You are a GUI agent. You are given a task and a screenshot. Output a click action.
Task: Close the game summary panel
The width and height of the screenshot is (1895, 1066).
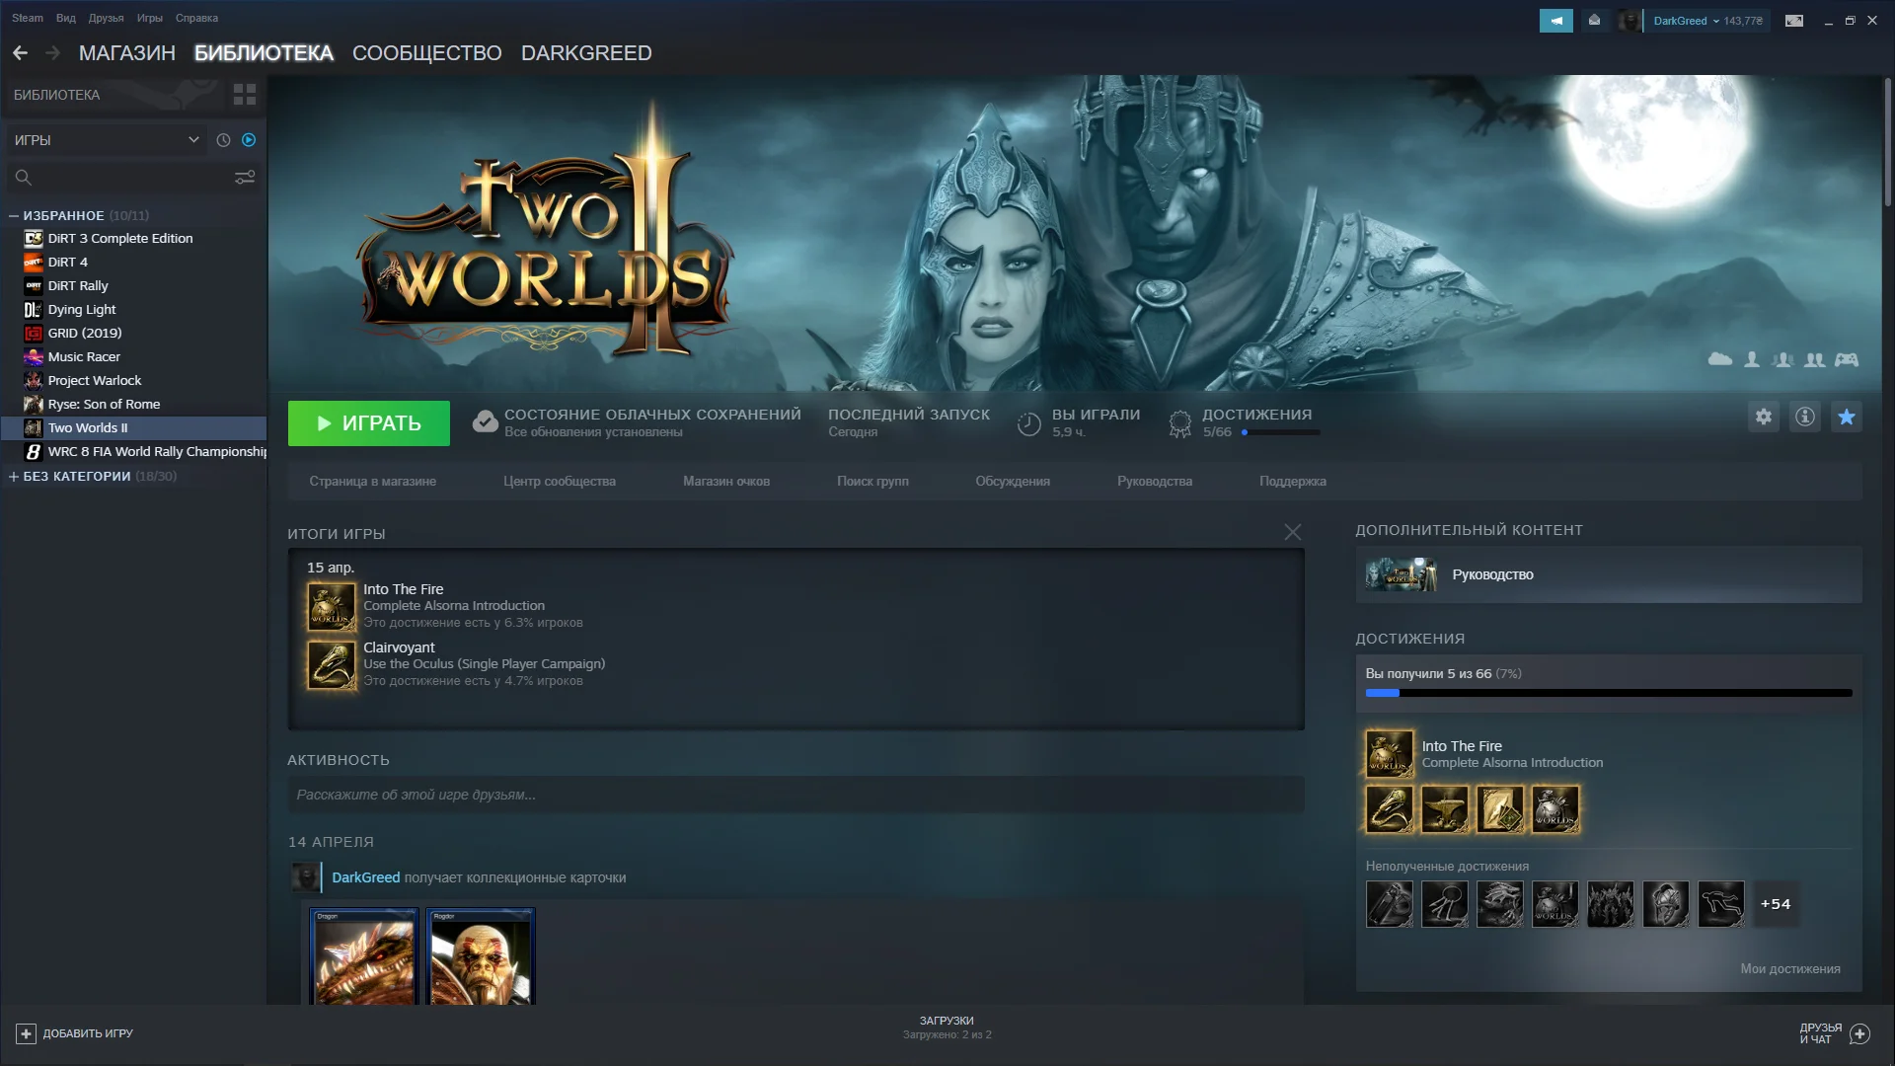[x=1293, y=533]
